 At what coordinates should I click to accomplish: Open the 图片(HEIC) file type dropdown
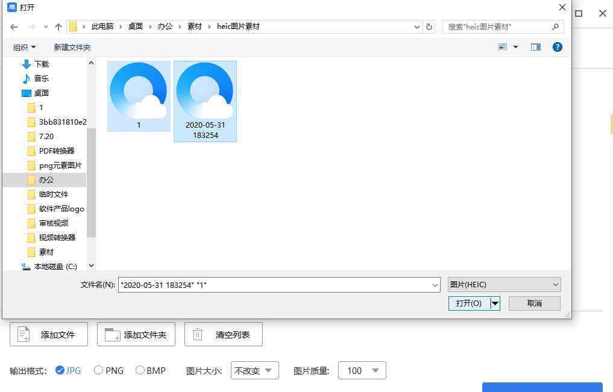click(x=504, y=285)
